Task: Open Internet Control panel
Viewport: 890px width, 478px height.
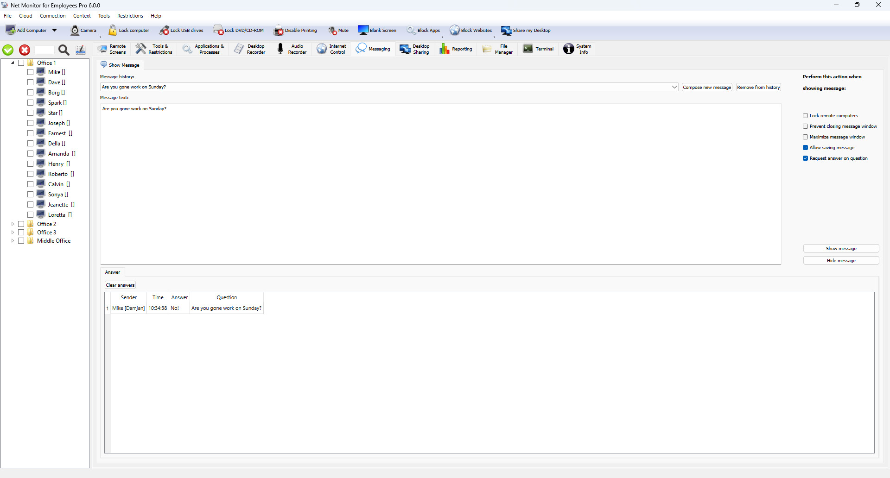Action: tap(322, 49)
